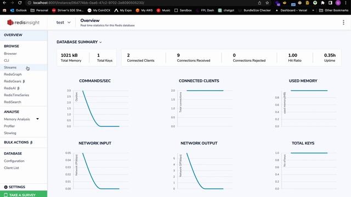Screen dimensions: 351x197
Task: Open the browser profile avatar
Action: tap(338, 3)
